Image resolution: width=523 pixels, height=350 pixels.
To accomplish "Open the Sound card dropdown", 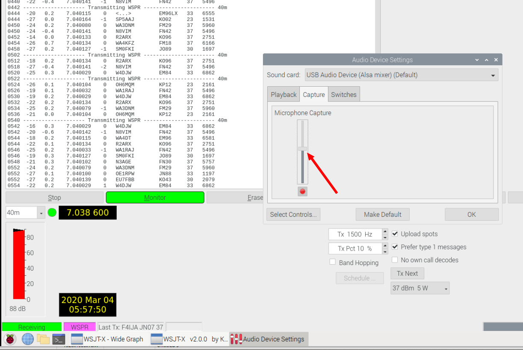I will [401, 75].
